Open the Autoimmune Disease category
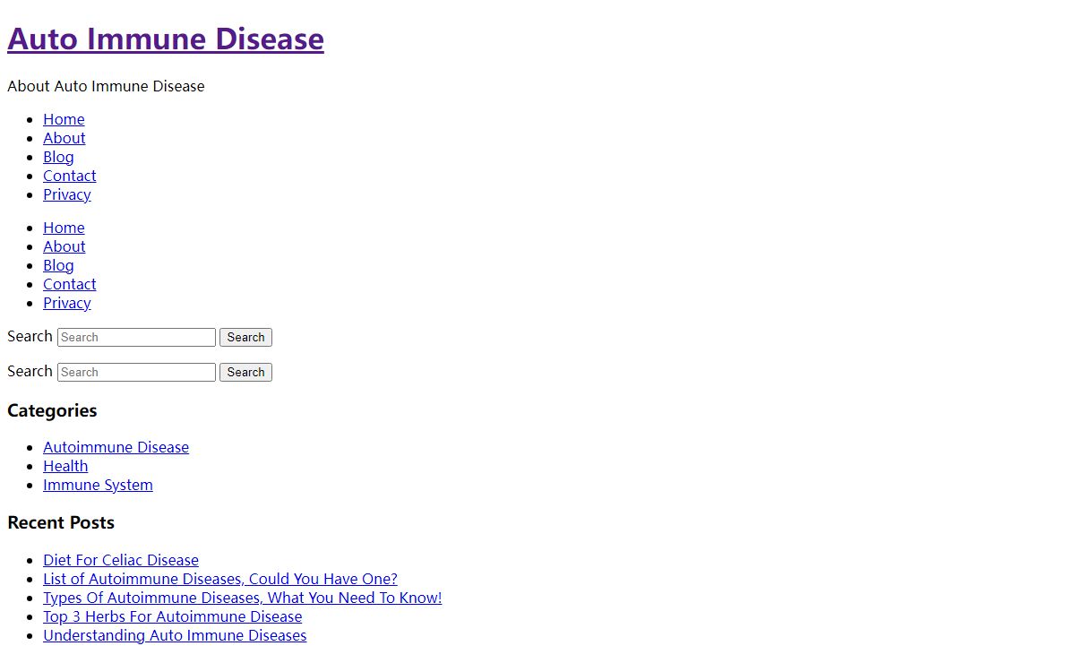The image size is (1075, 663). click(x=116, y=447)
